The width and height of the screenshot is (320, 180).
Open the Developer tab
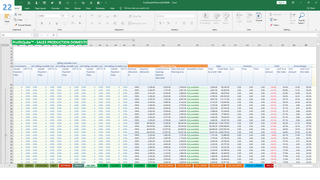coord(100,8)
